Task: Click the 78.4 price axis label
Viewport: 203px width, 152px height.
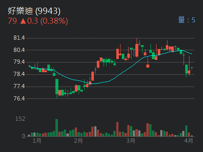Action: pyautogui.click(x=19, y=74)
